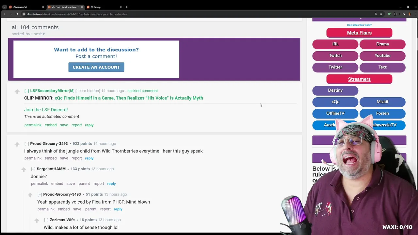Open the clip mirror link for xQc
The height and width of the screenshot is (235, 418).
129,98
